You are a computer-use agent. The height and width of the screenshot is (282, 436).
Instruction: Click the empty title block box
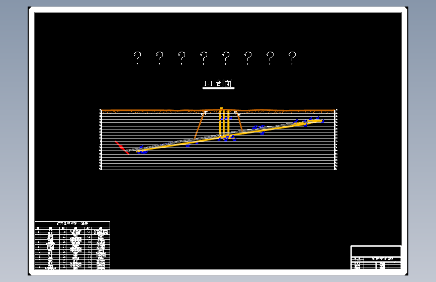[x=376, y=251]
